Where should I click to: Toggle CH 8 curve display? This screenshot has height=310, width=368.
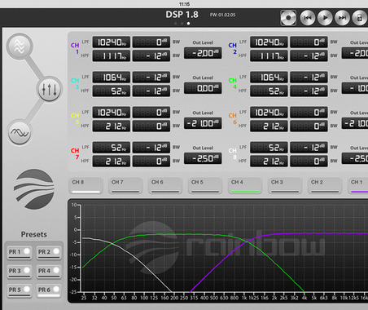(x=85, y=186)
